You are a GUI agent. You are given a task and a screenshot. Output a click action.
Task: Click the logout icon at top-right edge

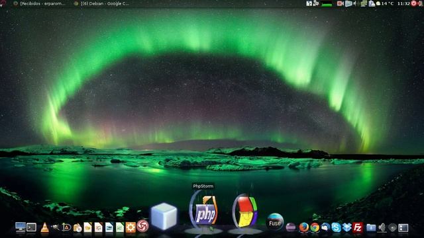(421, 3)
